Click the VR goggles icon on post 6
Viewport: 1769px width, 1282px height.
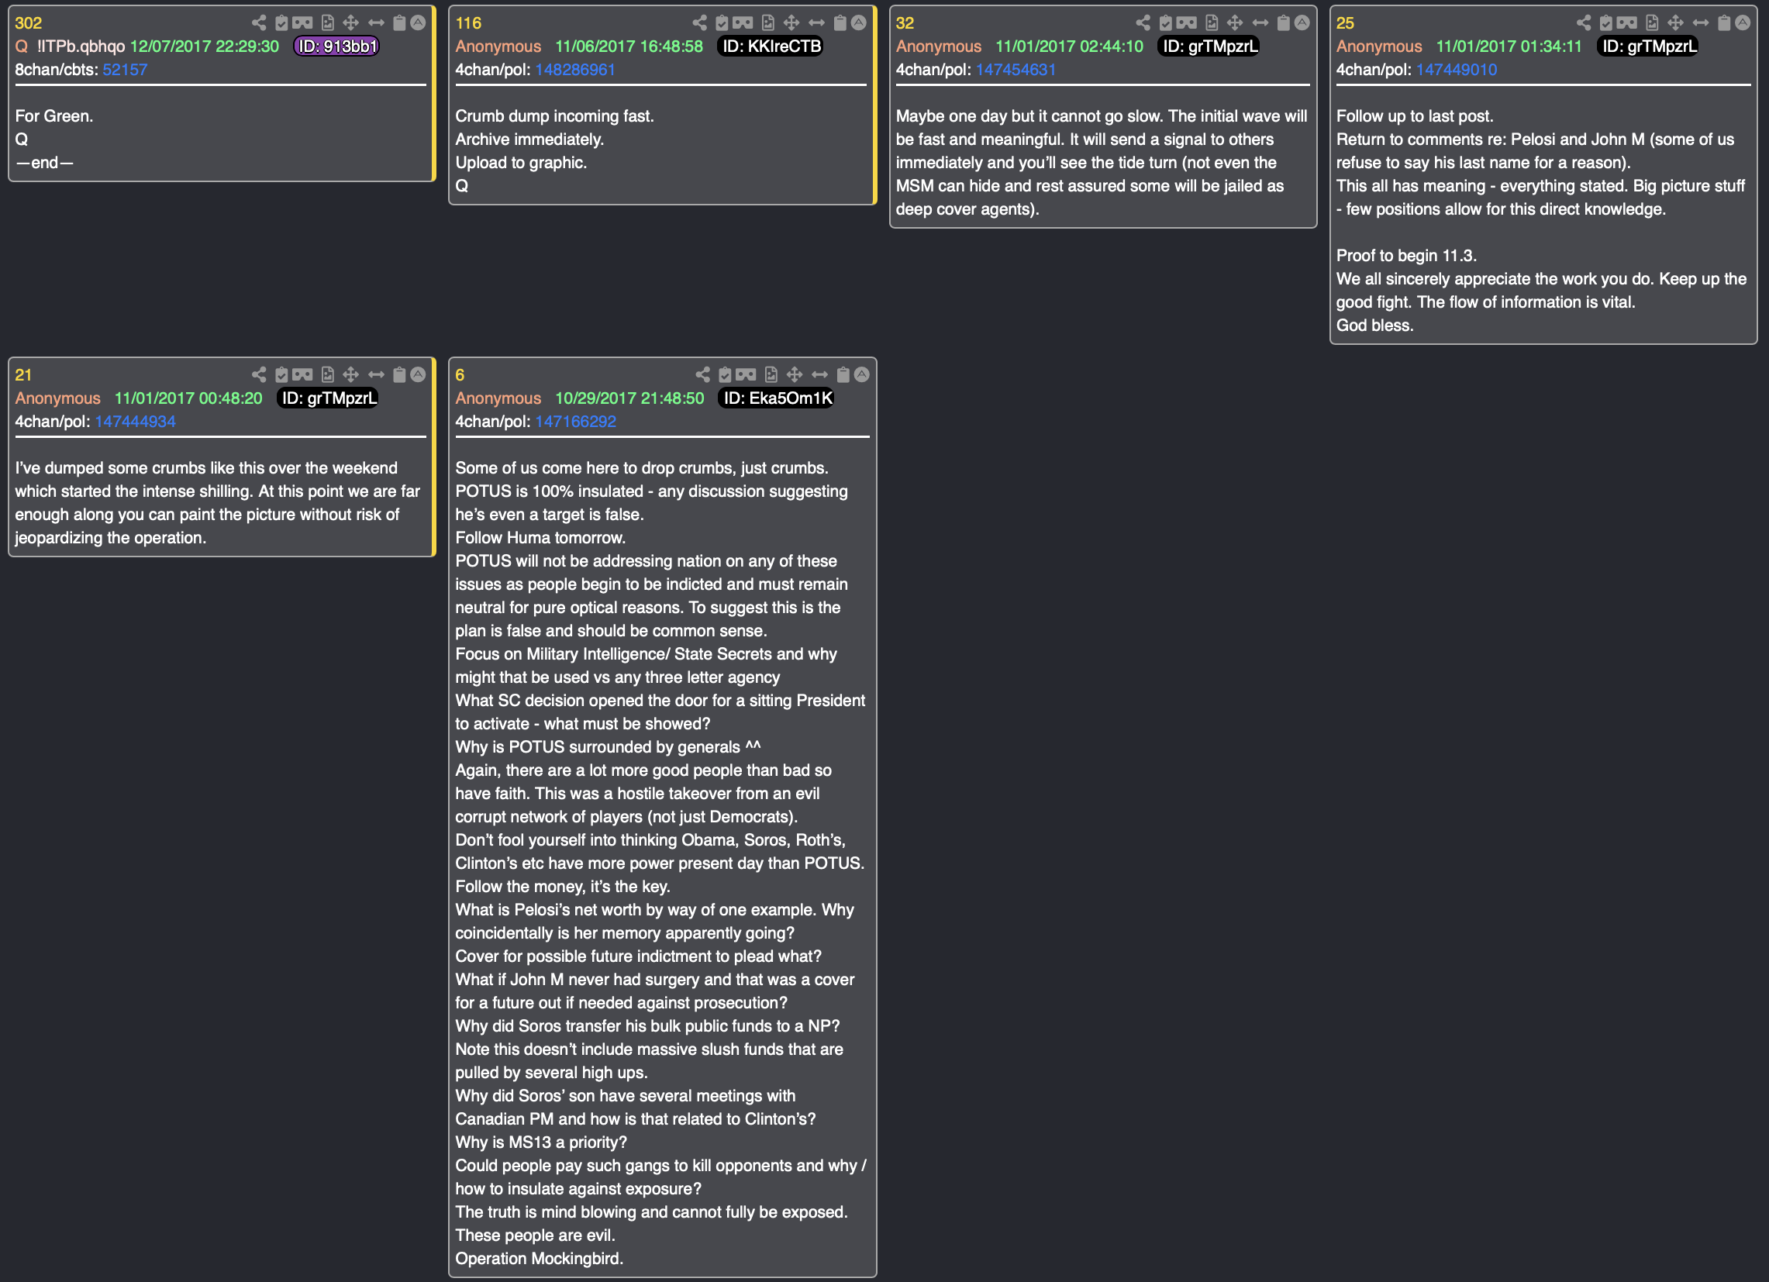click(747, 374)
